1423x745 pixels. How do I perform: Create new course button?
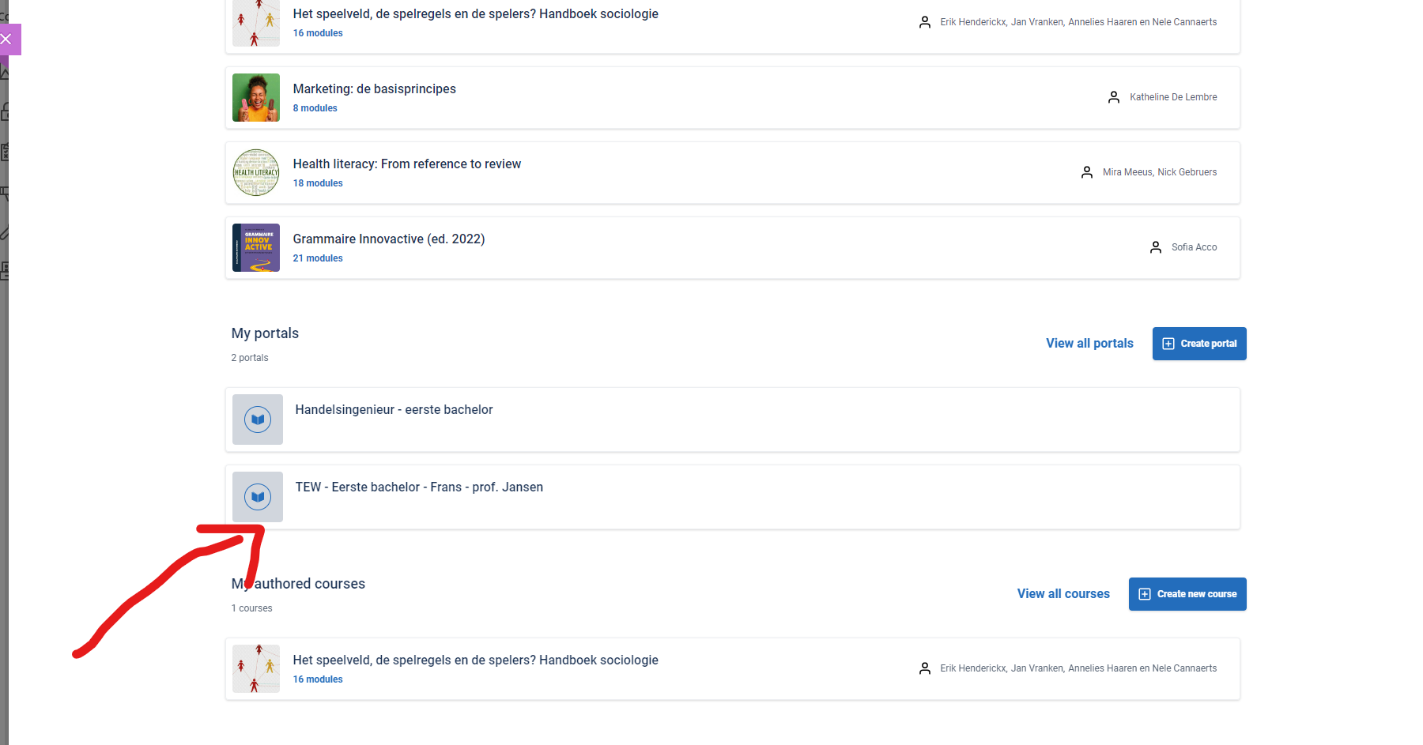[1187, 594]
